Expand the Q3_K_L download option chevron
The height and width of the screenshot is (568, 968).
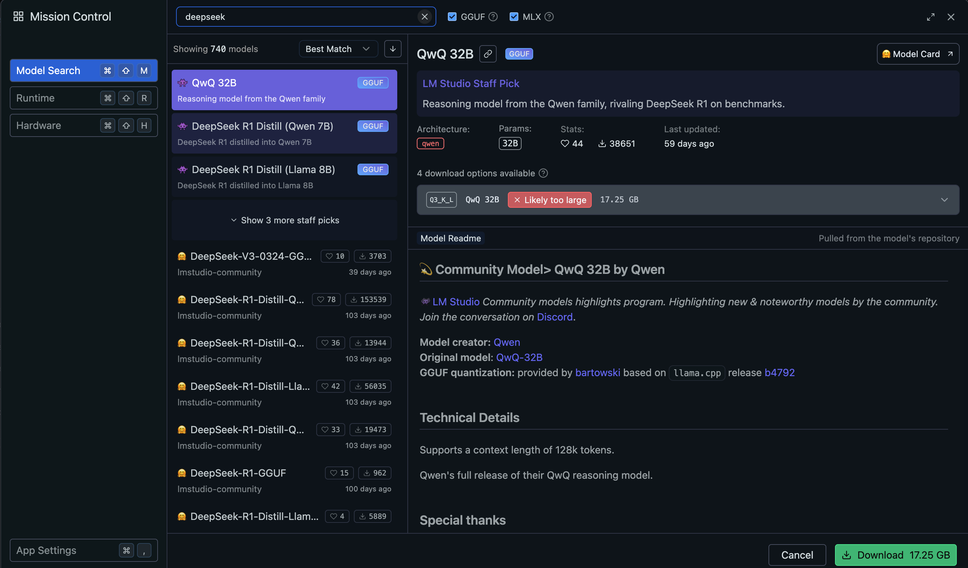(944, 200)
